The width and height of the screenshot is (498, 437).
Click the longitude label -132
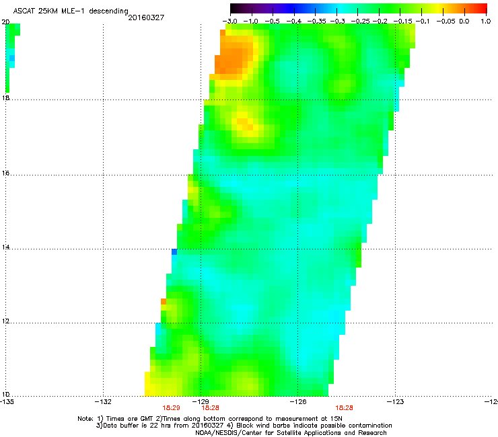pyautogui.click(x=103, y=402)
